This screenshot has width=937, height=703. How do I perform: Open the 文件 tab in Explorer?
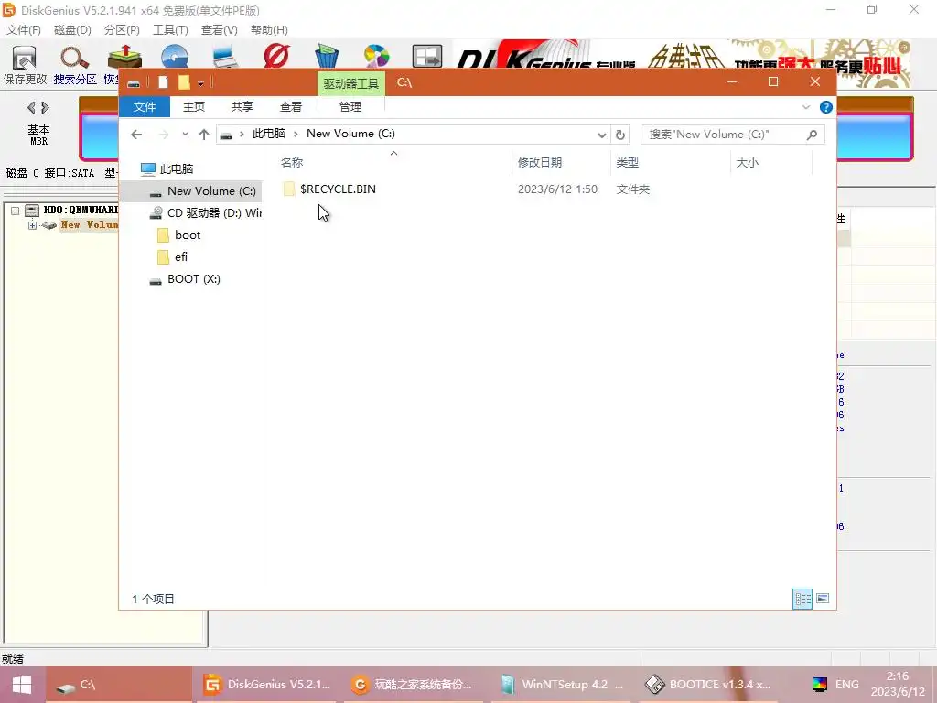click(x=145, y=107)
